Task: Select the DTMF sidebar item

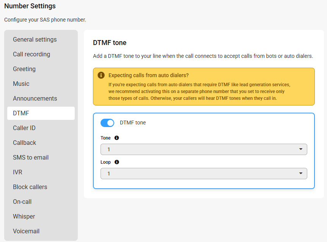Action: pyautogui.click(x=41, y=113)
